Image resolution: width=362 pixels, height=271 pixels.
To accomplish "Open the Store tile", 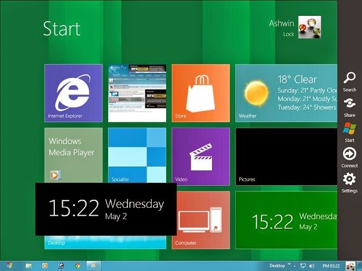I will click(x=201, y=93).
